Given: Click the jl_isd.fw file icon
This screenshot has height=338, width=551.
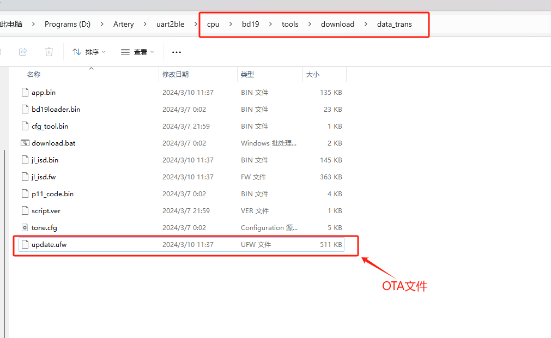Looking at the screenshot, I should (25, 177).
